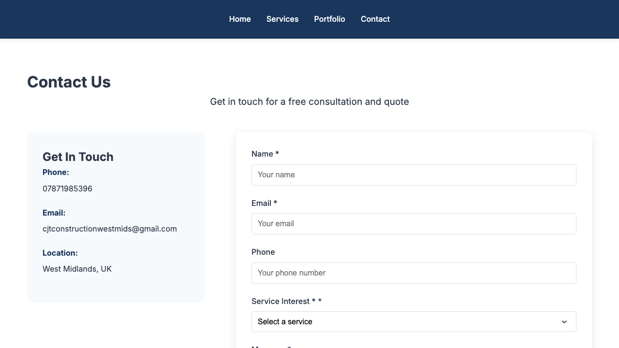Click the chevron arrow in the service dropdown
The width and height of the screenshot is (619, 348).
pyautogui.click(x=564, y=322)
